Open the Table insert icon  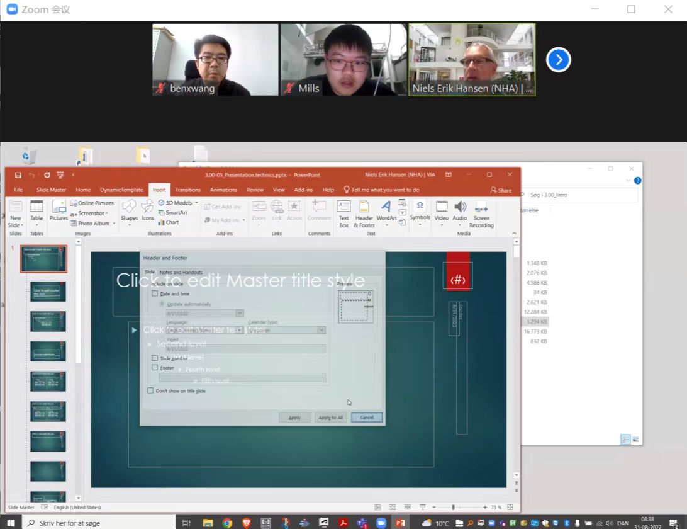pyautogui.click(x=36, y=211)
